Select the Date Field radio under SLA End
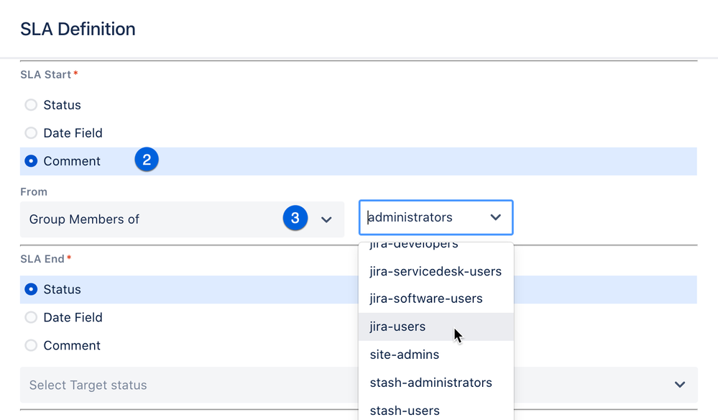The image size is (718, 420). click(31, 317)
